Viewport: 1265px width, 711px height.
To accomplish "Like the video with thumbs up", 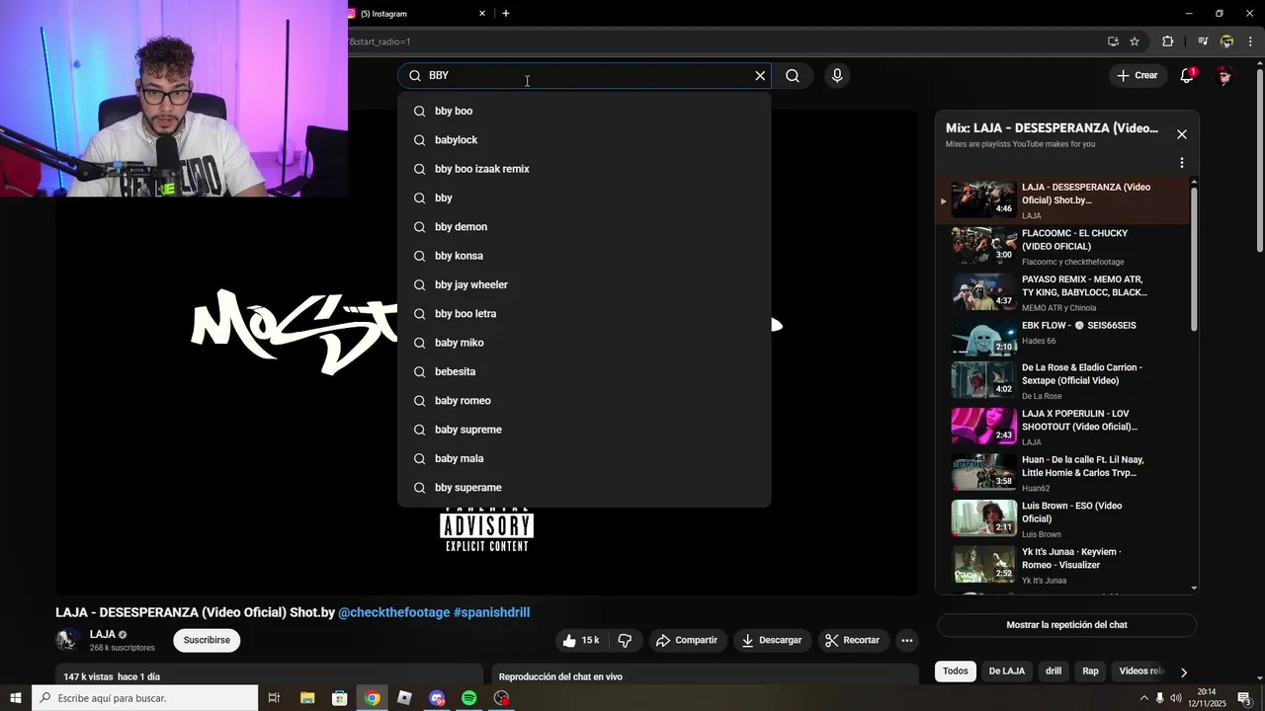I will tap(581, 640).
